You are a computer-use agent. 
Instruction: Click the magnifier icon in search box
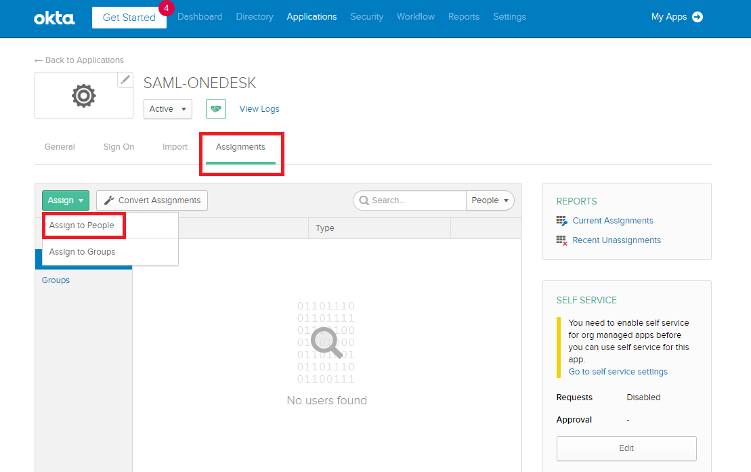[364, 200]
